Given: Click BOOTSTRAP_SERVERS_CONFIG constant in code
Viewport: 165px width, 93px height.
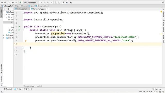Looking at the screenshot, I should coord(95,37).
